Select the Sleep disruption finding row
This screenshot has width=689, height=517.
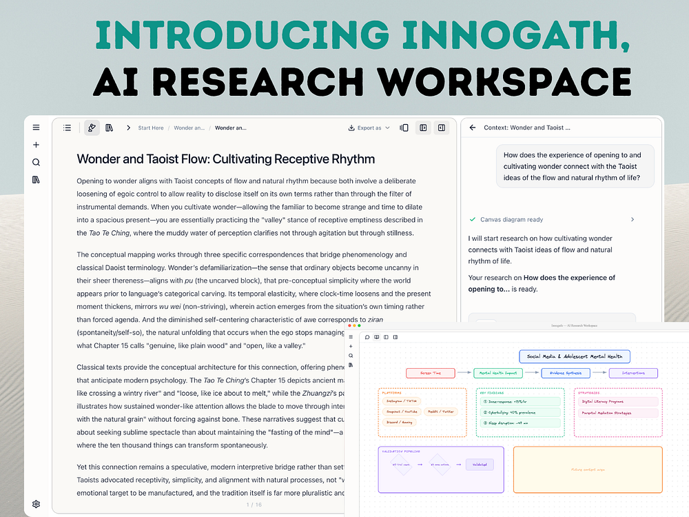pyautogui.click(x=520, y=423)
